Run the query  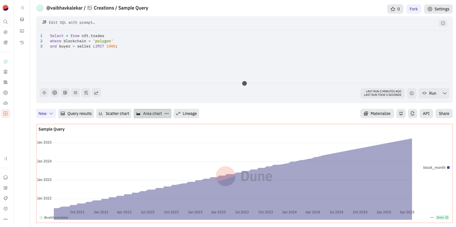pos(429,93)
